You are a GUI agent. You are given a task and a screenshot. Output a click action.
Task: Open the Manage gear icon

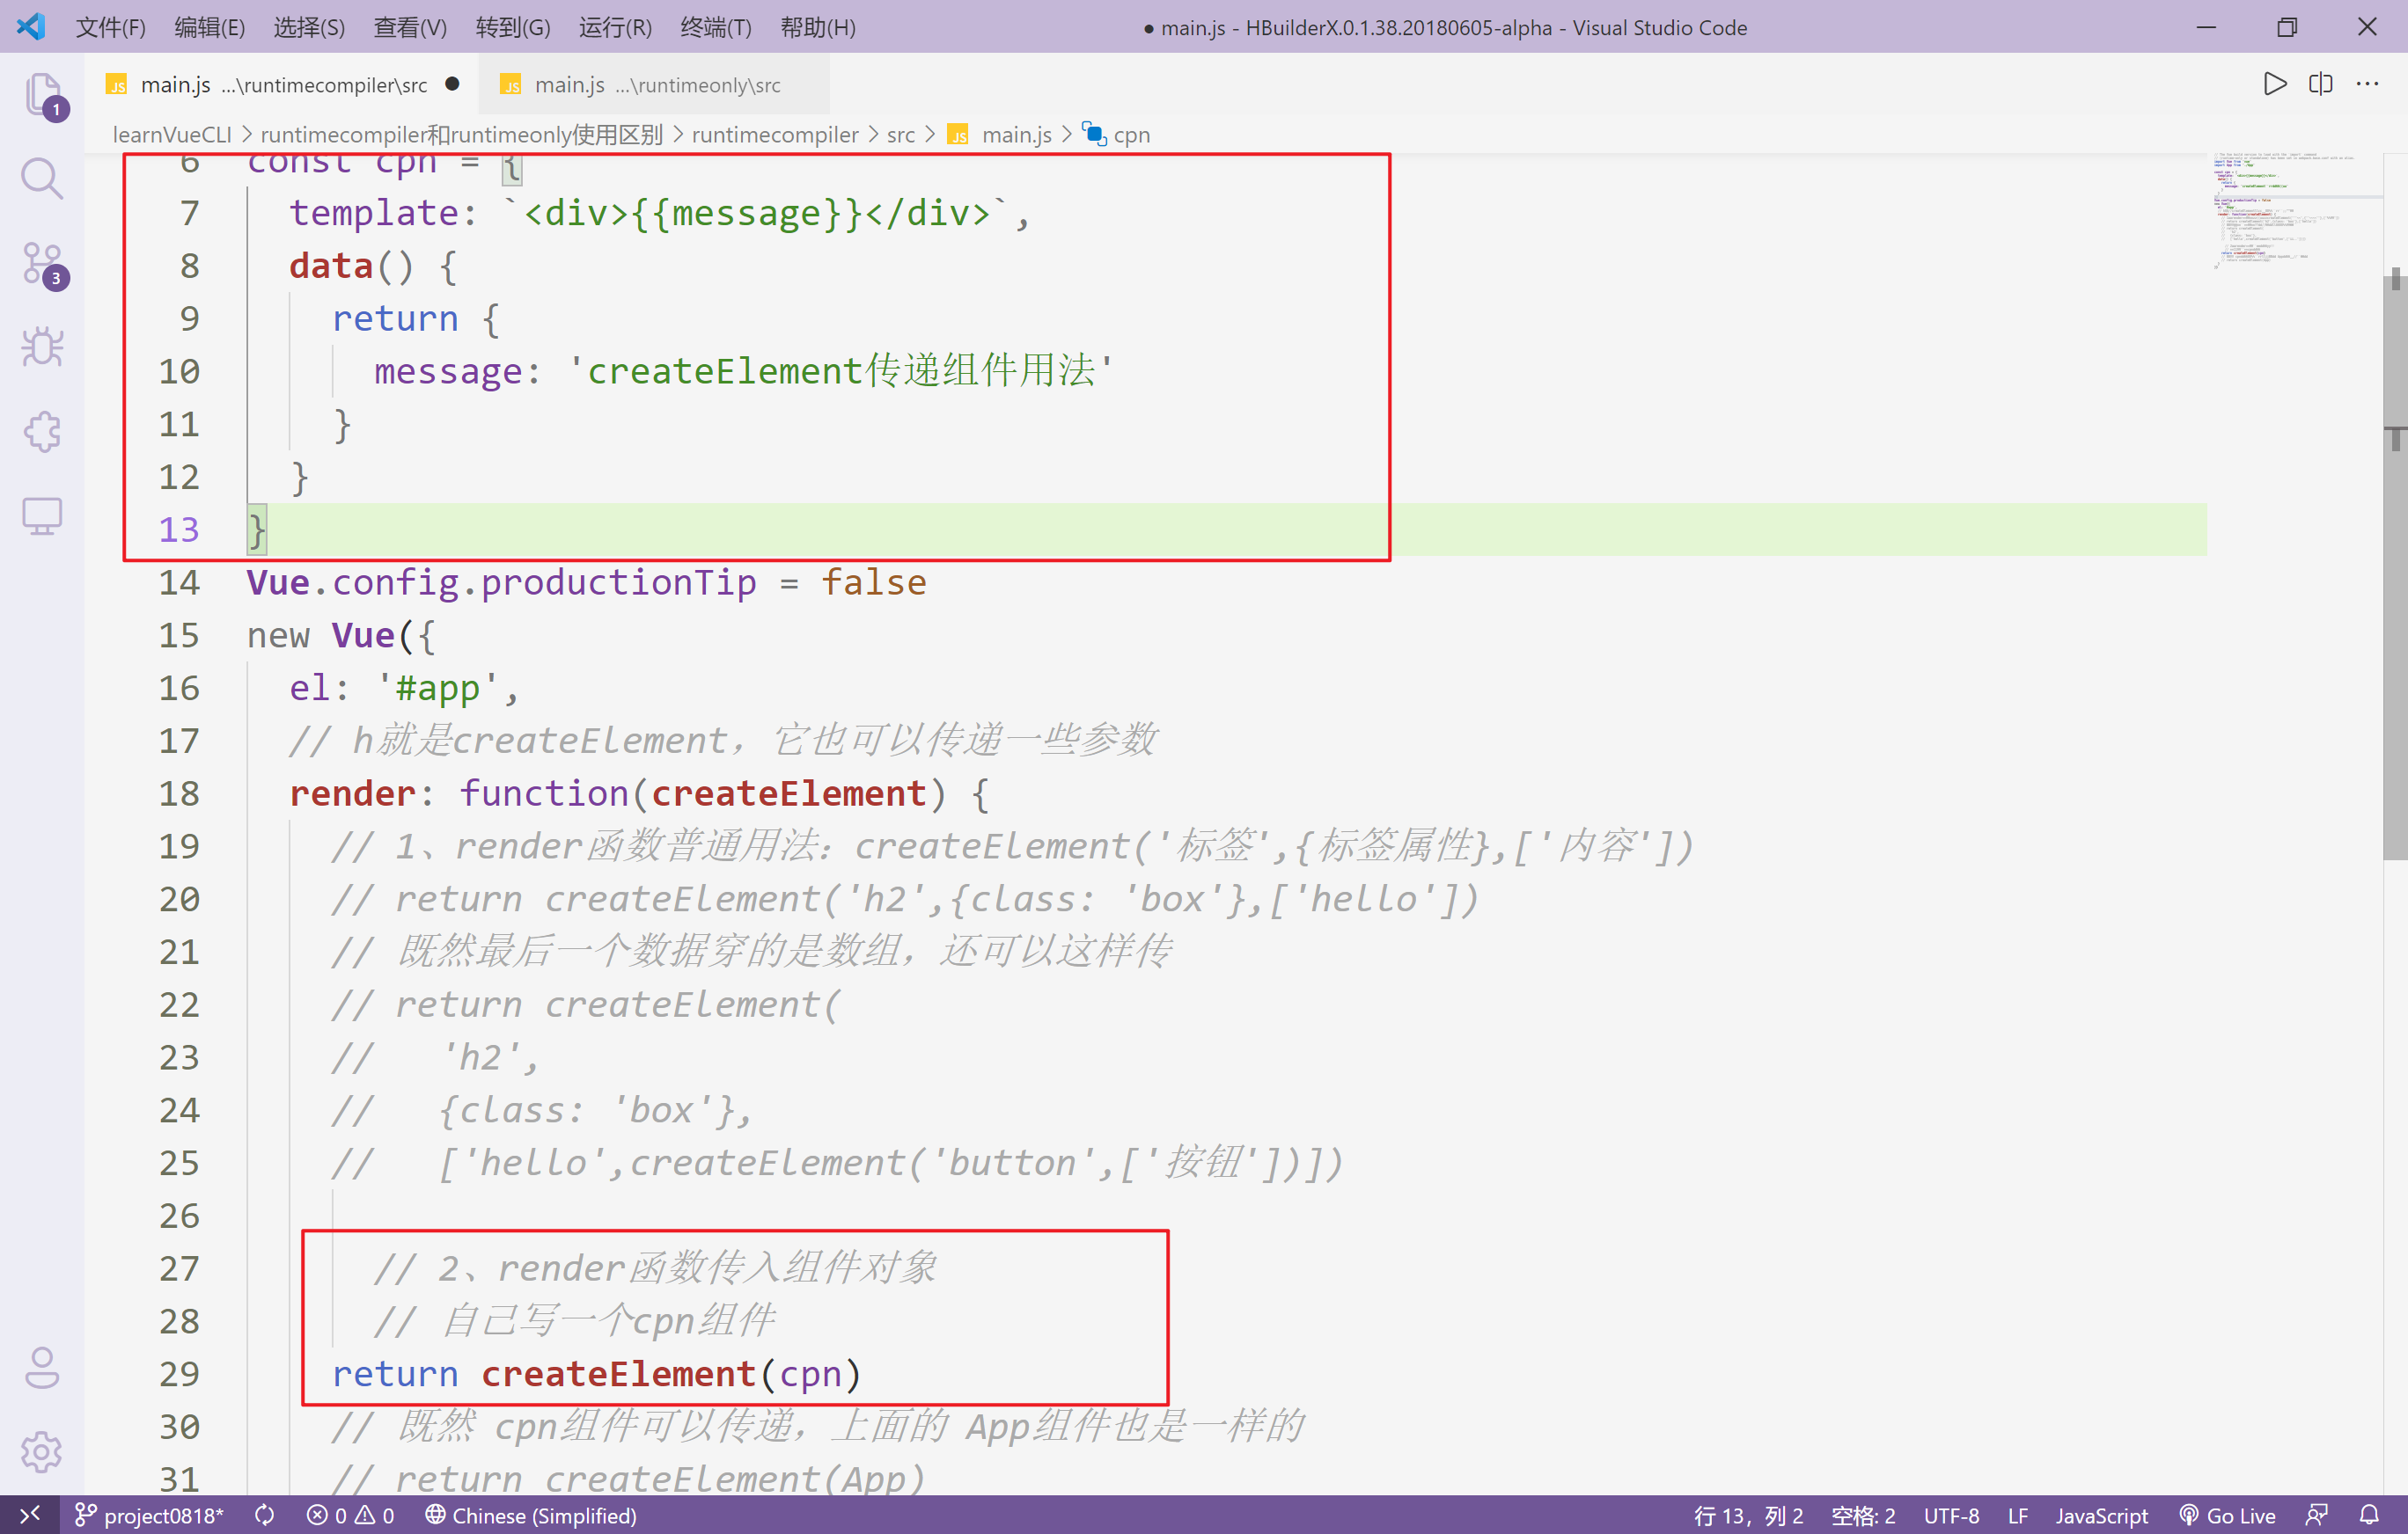(x=42, y=1451)
